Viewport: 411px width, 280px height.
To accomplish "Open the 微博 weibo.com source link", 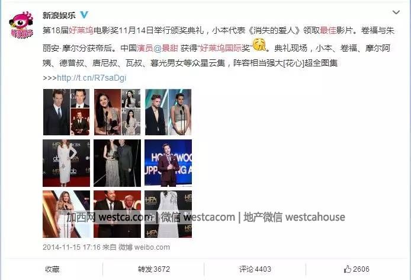I will point(144,247).
